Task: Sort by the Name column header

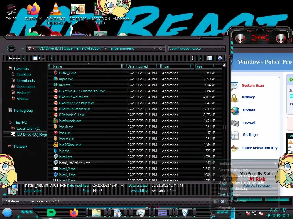Action: pyautogui.click(x=85, y=66)
